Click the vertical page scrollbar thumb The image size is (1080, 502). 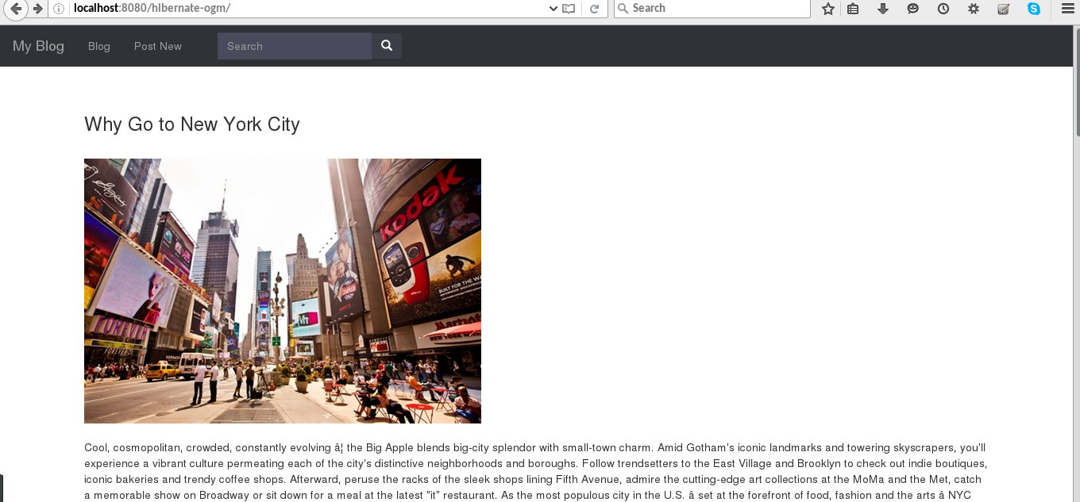click(1077, 81)
